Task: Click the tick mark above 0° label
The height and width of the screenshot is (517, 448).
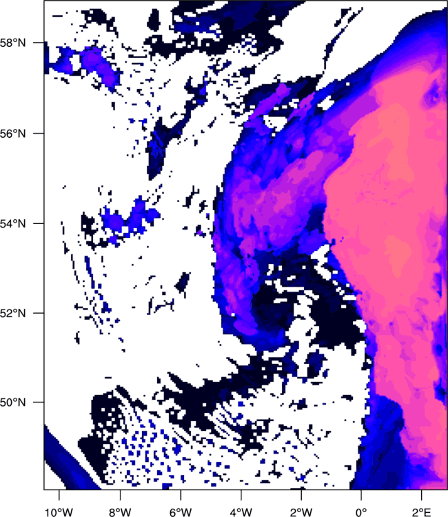Action: pyautogui.click(x=361, y=495)
